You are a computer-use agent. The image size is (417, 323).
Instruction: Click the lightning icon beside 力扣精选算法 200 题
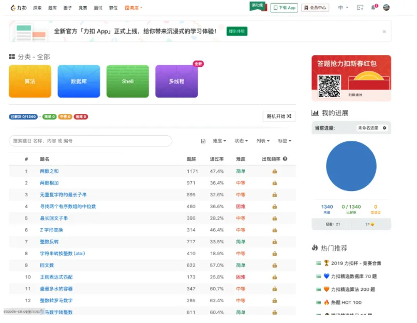tap(326, 290)
